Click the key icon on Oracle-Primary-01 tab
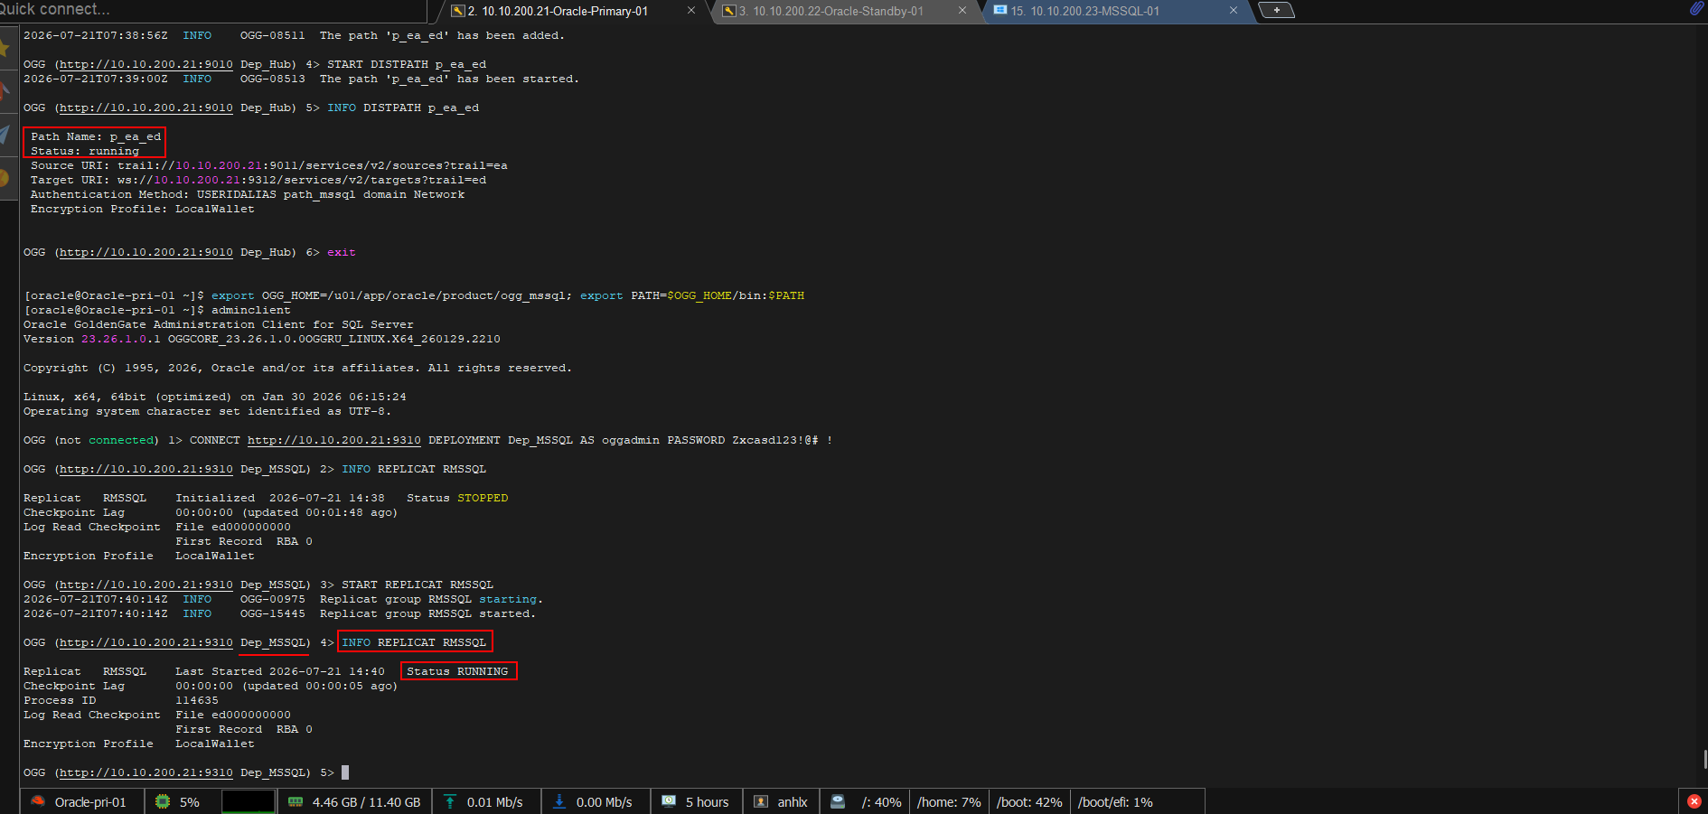Screen dimensions: 1708x814 (458, 11)
